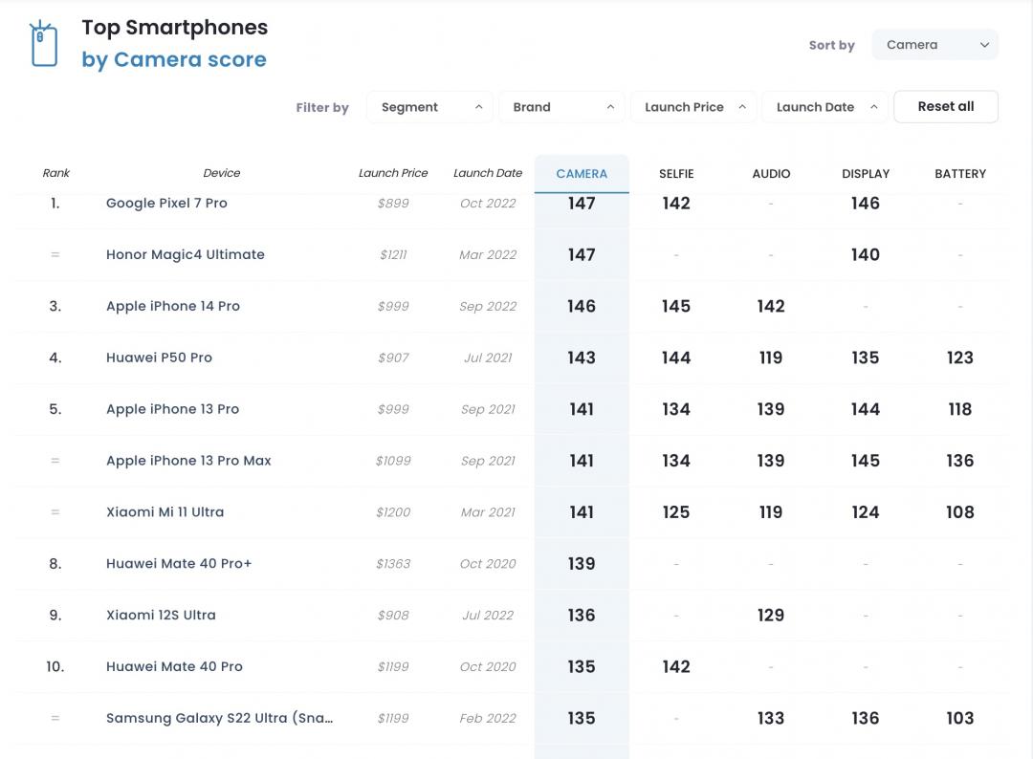Select the SELFIE column tab

(676, 174)
